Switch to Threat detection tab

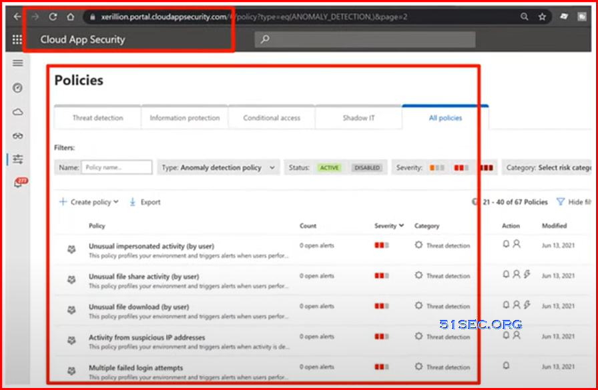[97, 118]
